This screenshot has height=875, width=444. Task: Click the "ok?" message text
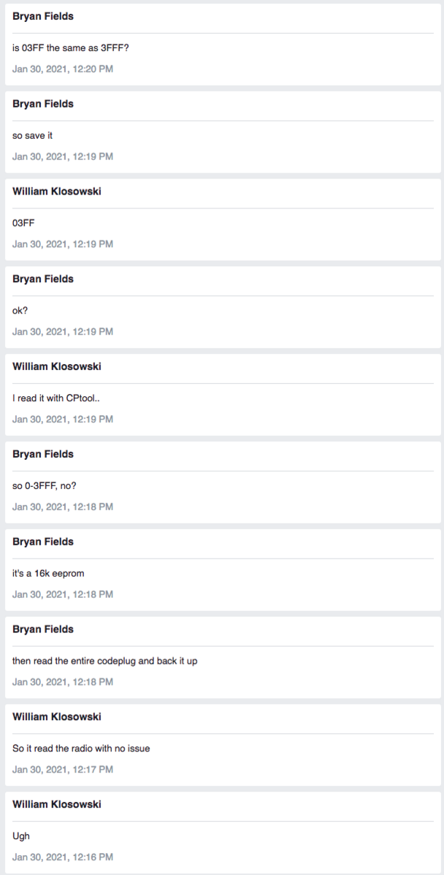point(20,311)
